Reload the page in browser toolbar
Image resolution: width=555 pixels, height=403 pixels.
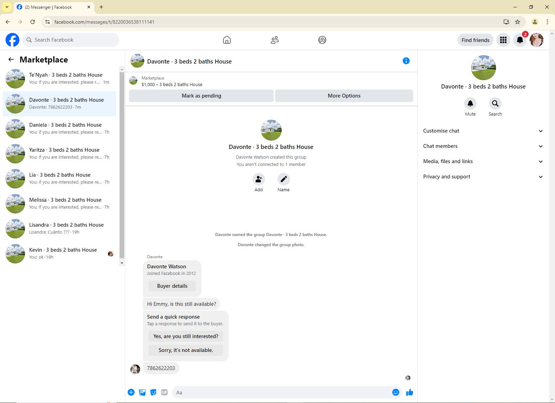(x=33, y=22)
